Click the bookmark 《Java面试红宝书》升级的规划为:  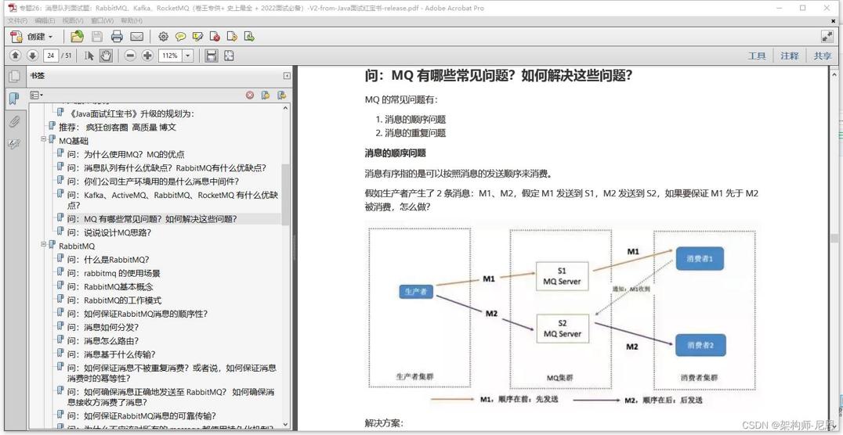click(132, 113)
